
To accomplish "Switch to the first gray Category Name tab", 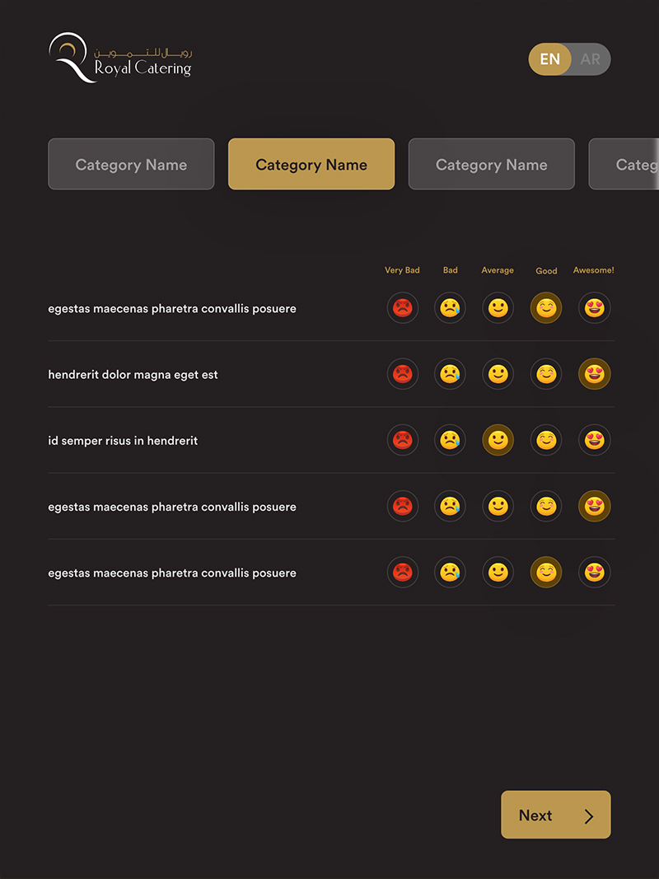I will 131,164.
